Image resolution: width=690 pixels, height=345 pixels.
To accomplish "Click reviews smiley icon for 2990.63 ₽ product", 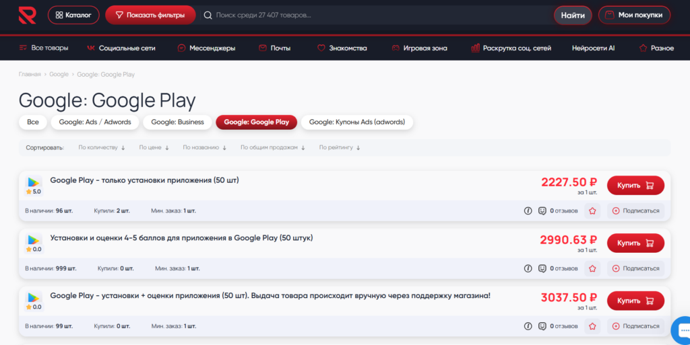I will pos(542,268).
